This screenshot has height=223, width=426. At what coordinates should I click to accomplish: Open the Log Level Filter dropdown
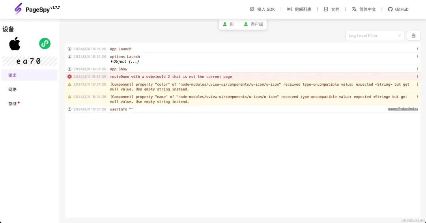pos(374,36)
